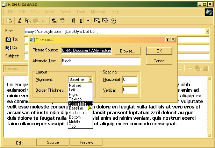This screenshot has height=148, width=215.
Task: Click the Create Hyperlink globe icon
Action: (x=198, y=68)
